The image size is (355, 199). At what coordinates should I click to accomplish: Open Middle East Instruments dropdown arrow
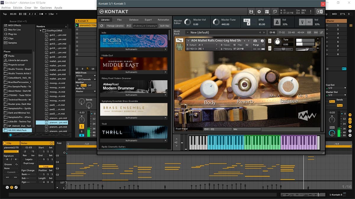166,72
